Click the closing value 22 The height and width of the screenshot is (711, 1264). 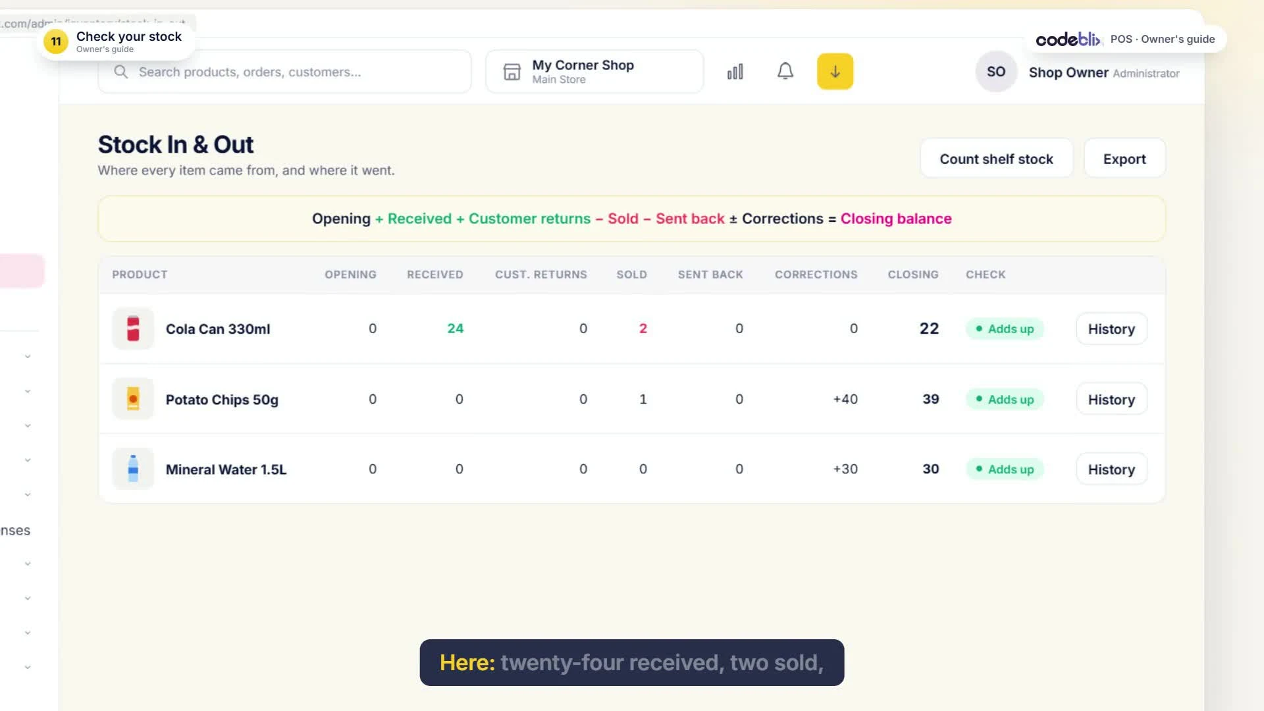tap(929, 329)
